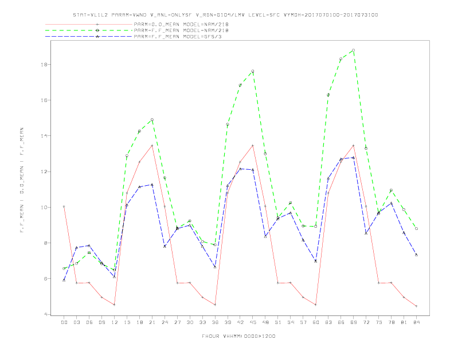This screenshot has width=454, height=351.
Task: Click x-axis tick label 18
Action: coord(139,322)
